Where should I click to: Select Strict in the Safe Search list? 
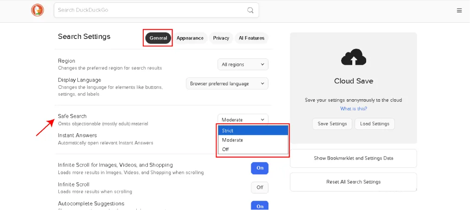click(253, 131)
